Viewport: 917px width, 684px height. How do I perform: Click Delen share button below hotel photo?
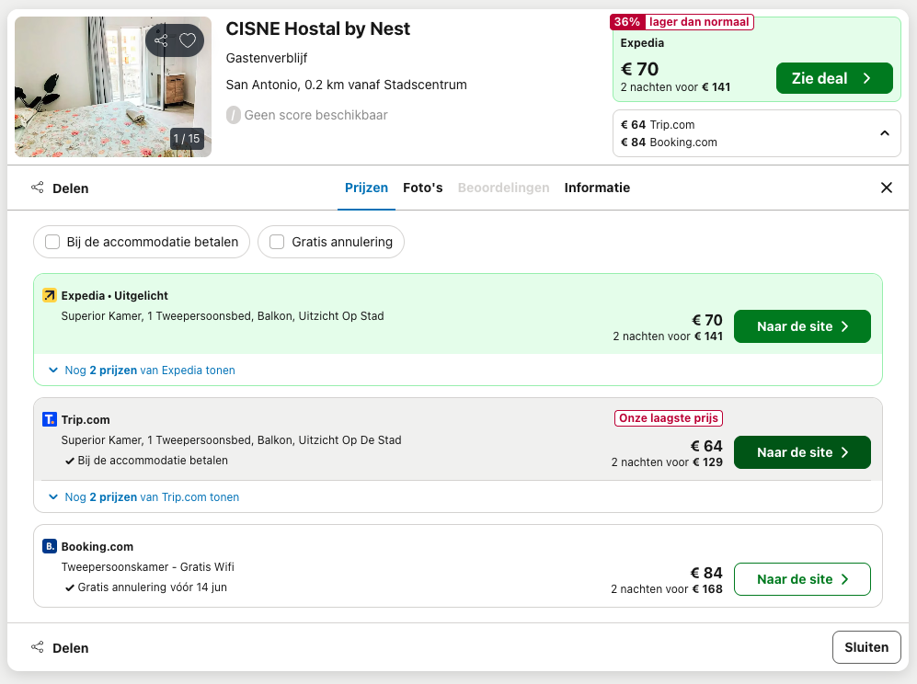click(x=60, y=188)
